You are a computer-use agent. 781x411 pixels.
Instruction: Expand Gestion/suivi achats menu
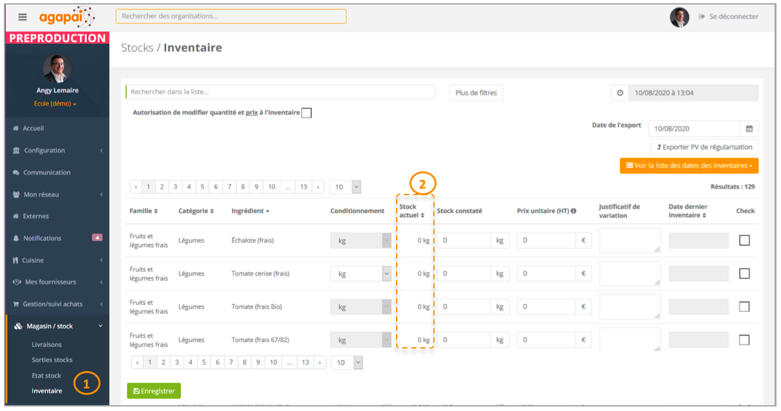coord(57,304)
